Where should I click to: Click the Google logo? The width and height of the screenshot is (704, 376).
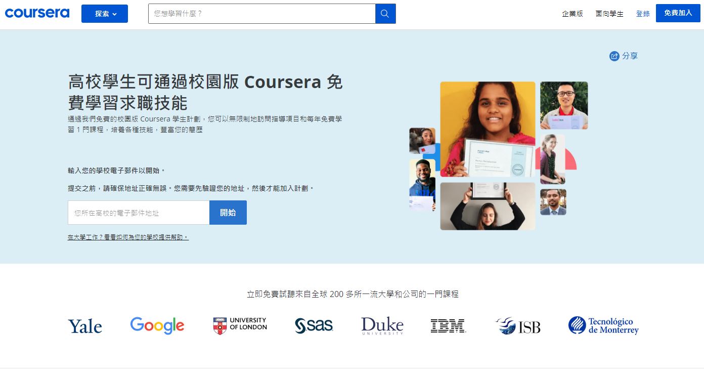pyautogui.click(x=157, y=325)
